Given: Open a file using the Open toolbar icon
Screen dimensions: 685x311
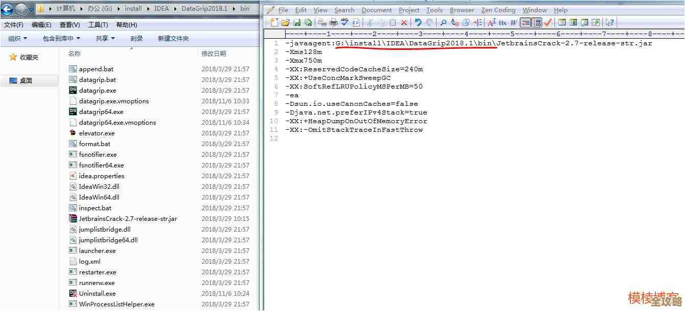Looking at the screenshot, I should (285, 22).
